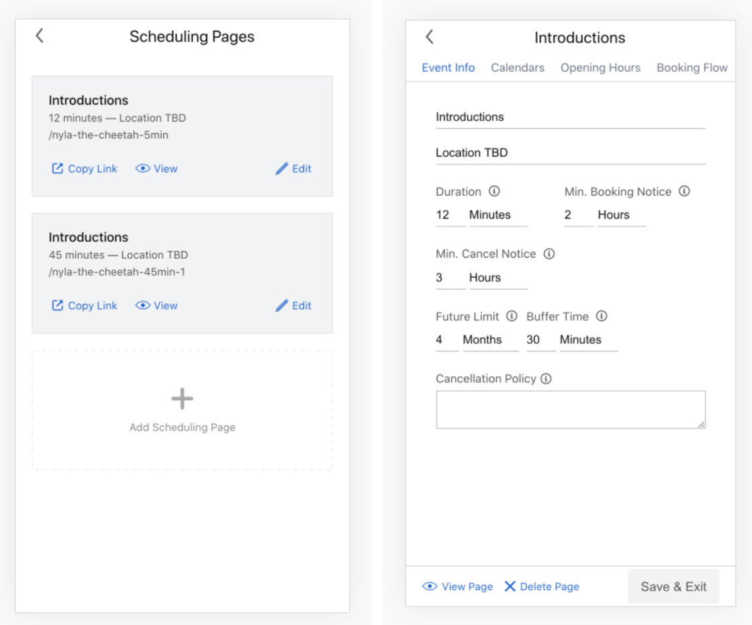Click the Save & Exit button
This screenshot has height=625, width=752.
[673, 586]
